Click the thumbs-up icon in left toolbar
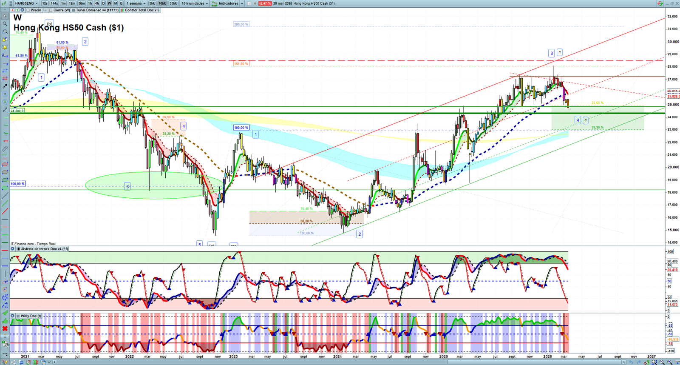Viewport: 680px width, 365px height. (x=5, y=321)
